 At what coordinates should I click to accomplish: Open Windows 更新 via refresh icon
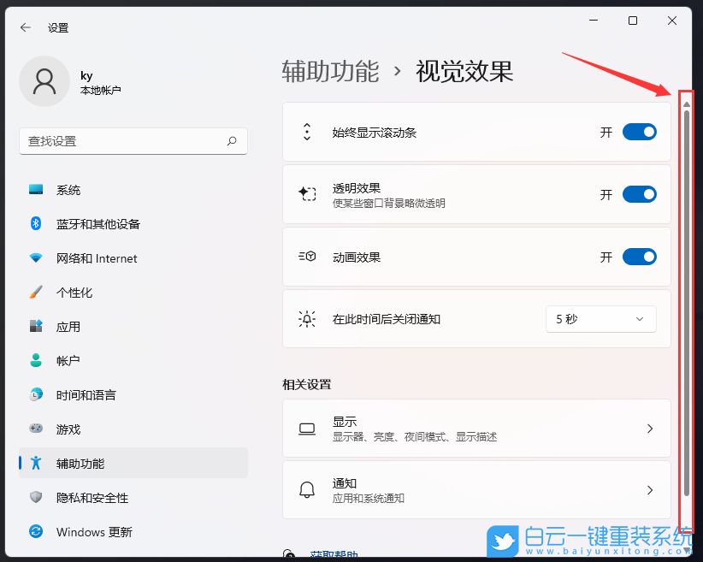[34, 531]
